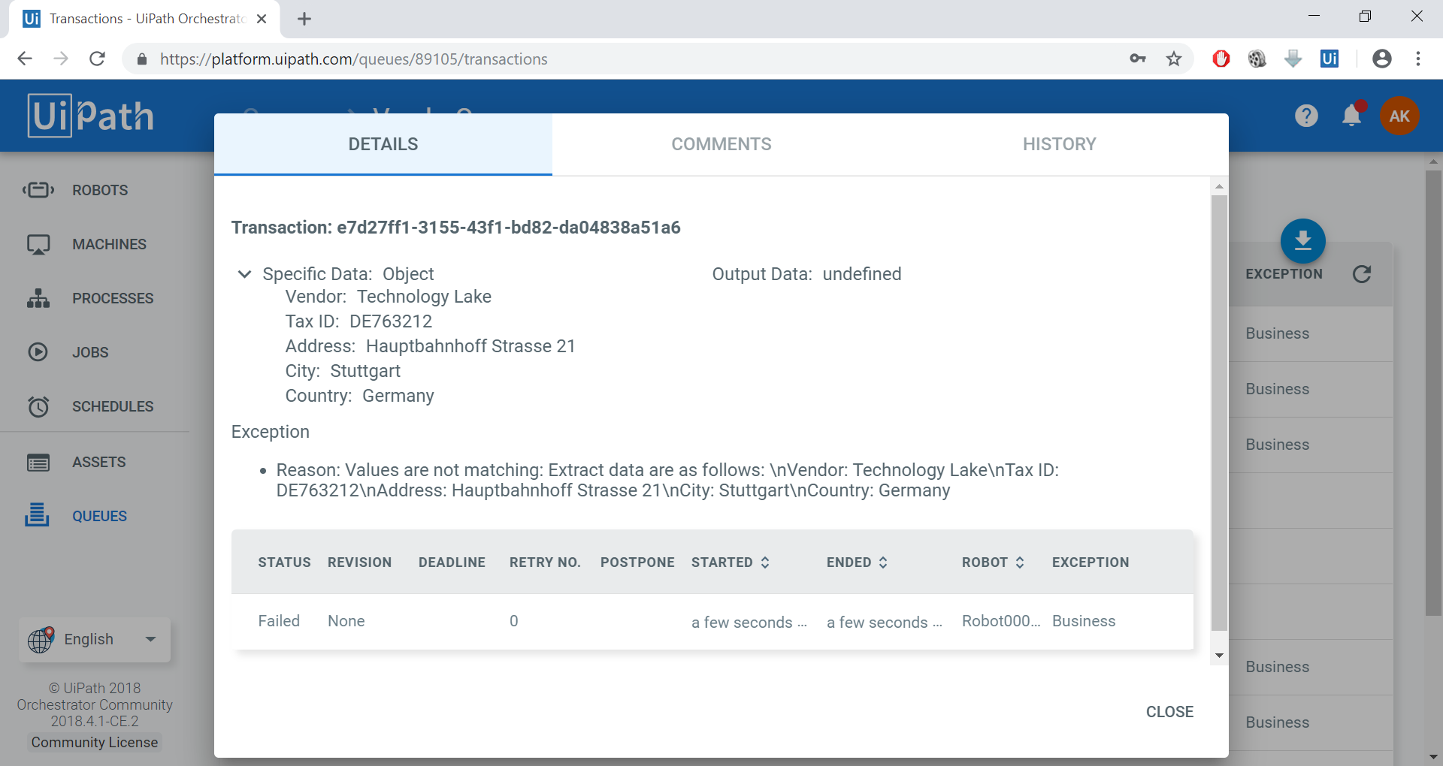Click dialog scrollbar up arrow

click(1219, 185)
